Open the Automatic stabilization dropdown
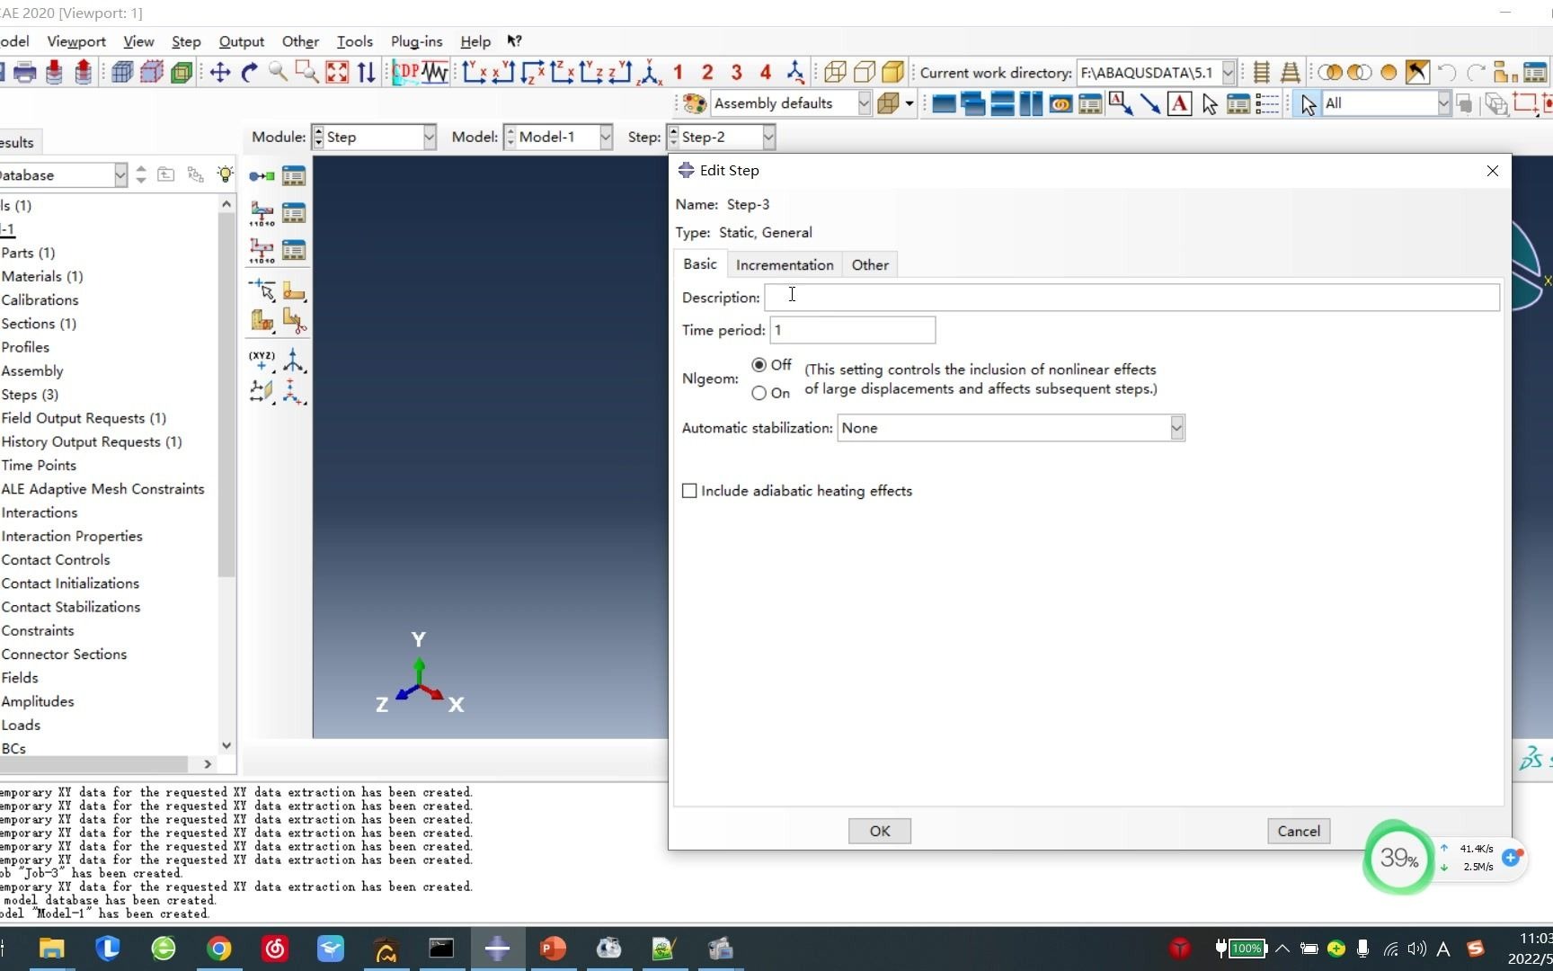Screen dimensions: 1553x971 point(1176,428)
